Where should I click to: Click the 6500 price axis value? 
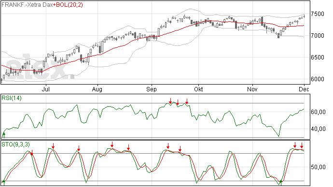[x=318, y=57]
